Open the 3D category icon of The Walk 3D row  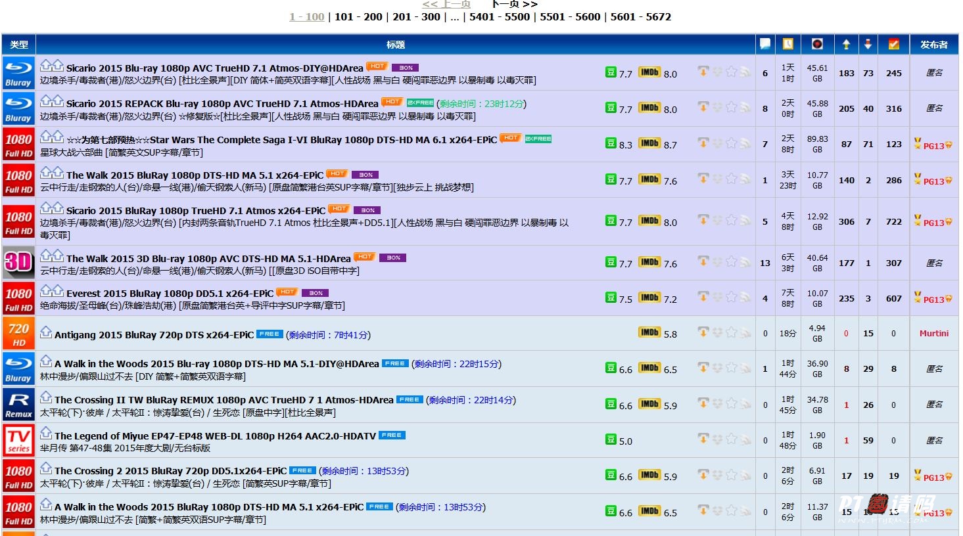18,263
